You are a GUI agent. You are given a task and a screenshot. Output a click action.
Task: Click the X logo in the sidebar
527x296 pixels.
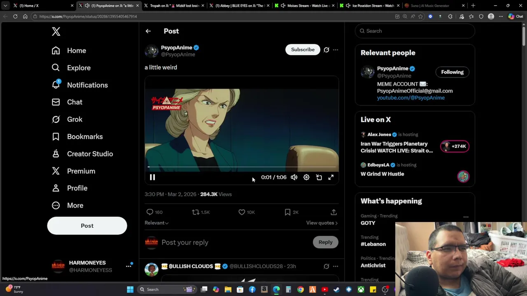tap(56, 31)
